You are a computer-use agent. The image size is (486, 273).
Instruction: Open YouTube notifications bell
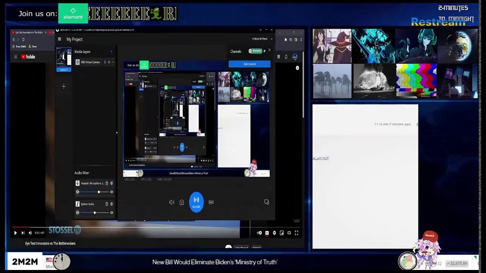click(286, 57)
